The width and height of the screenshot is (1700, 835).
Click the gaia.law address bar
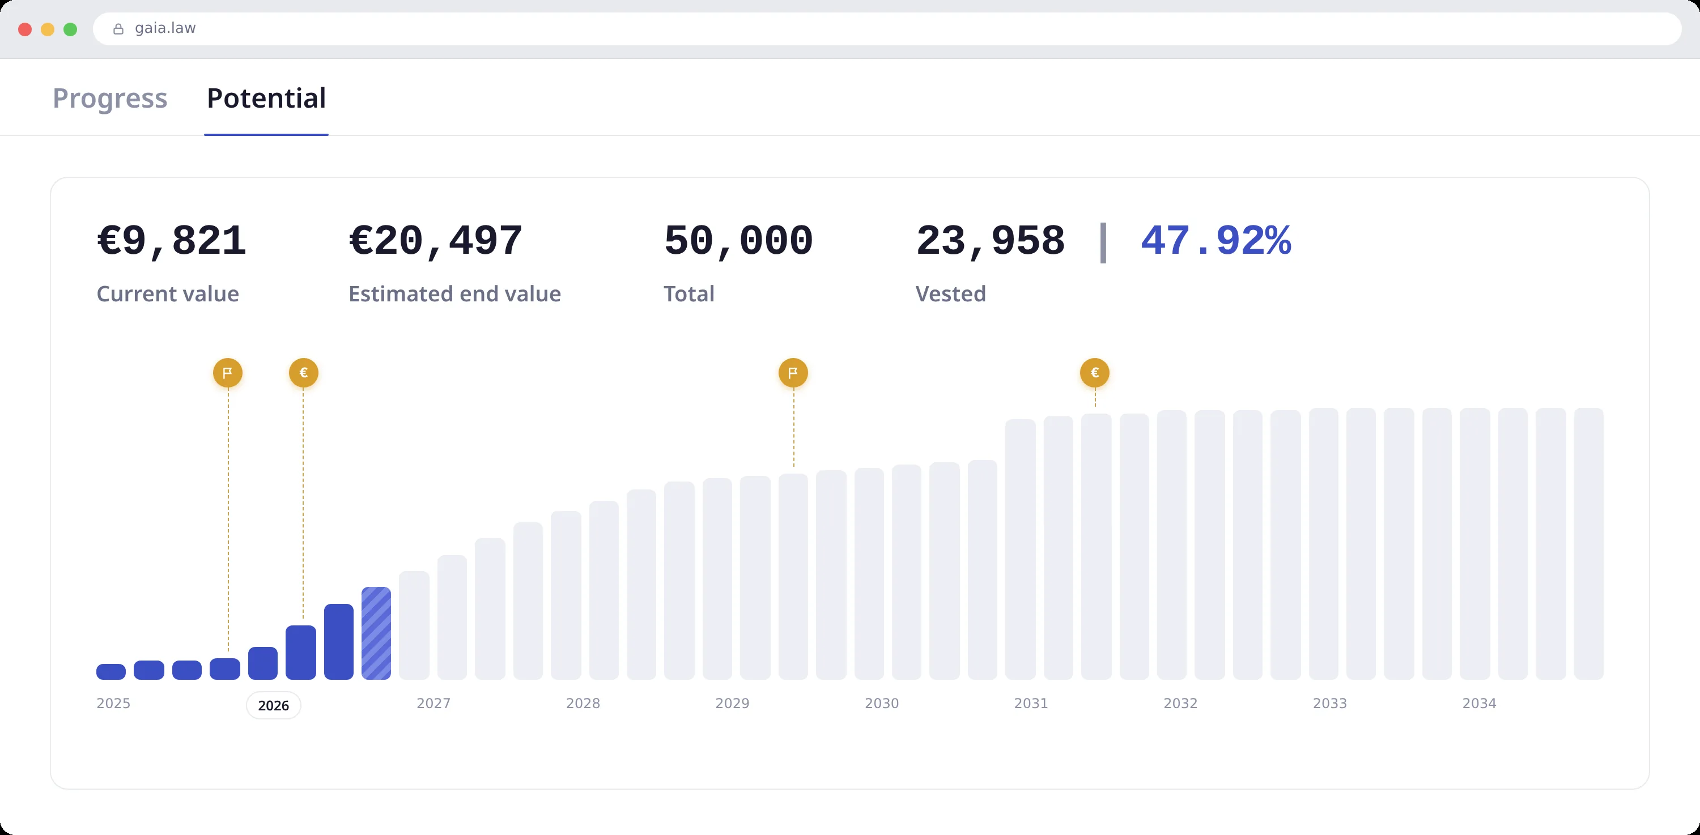tap(887, 28)
